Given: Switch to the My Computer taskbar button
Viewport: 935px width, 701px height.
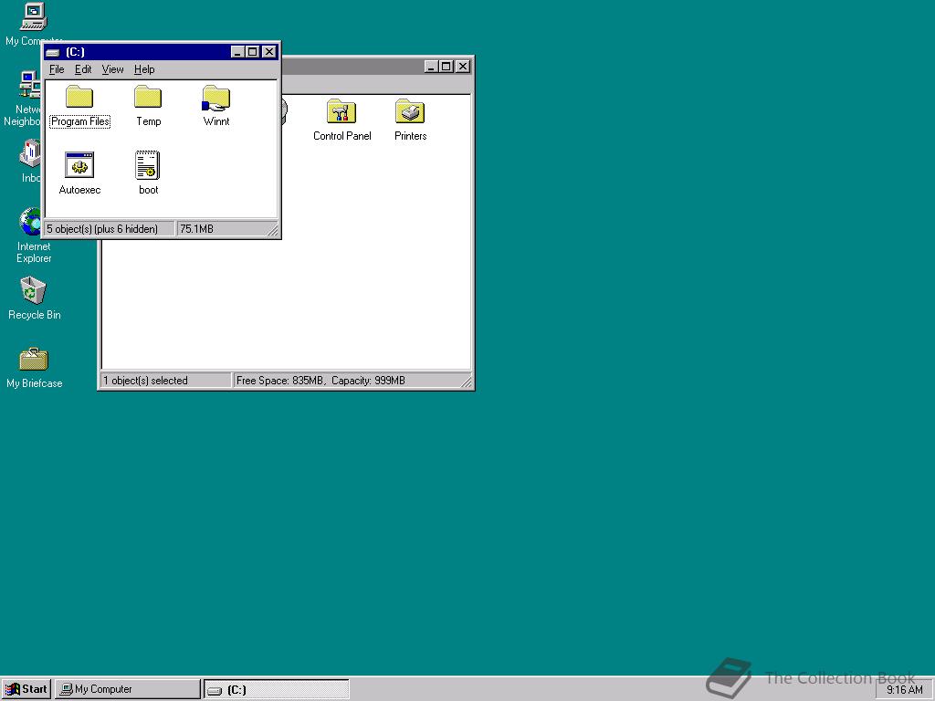Looking at the screenshot, I should click(x=126, y=689).
